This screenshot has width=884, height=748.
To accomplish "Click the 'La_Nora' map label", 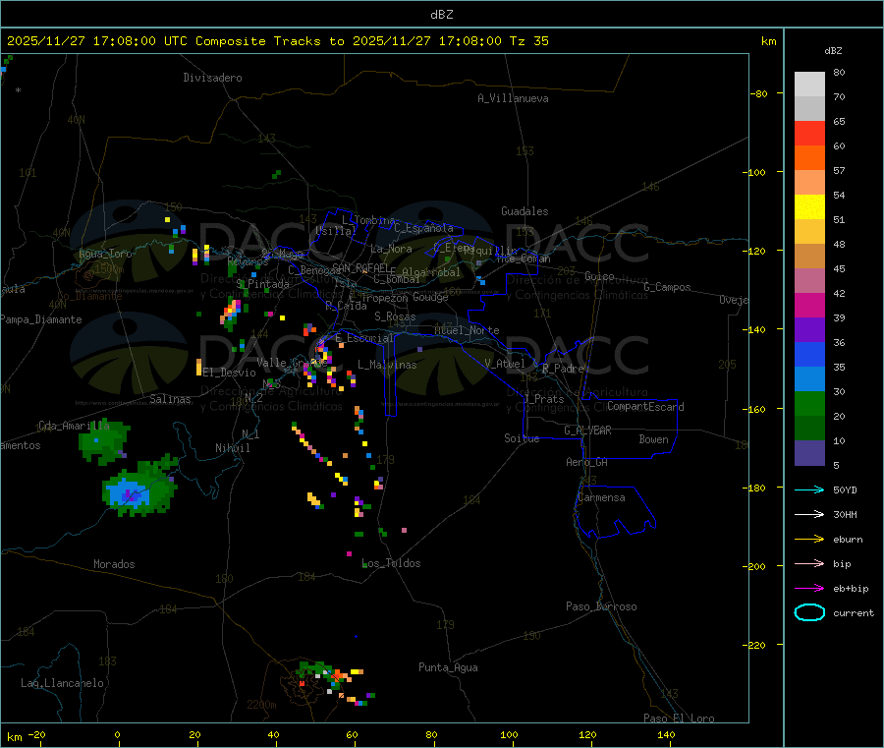I will [391, 249].
